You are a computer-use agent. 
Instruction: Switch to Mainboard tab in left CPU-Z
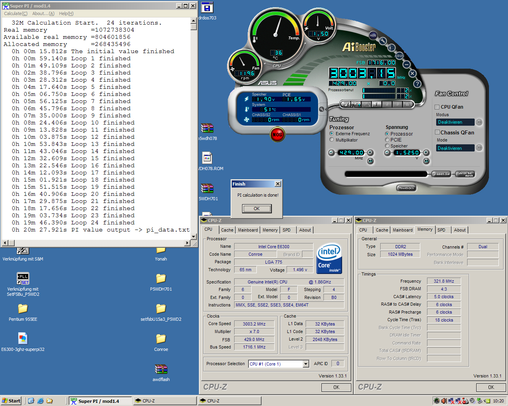248,230
